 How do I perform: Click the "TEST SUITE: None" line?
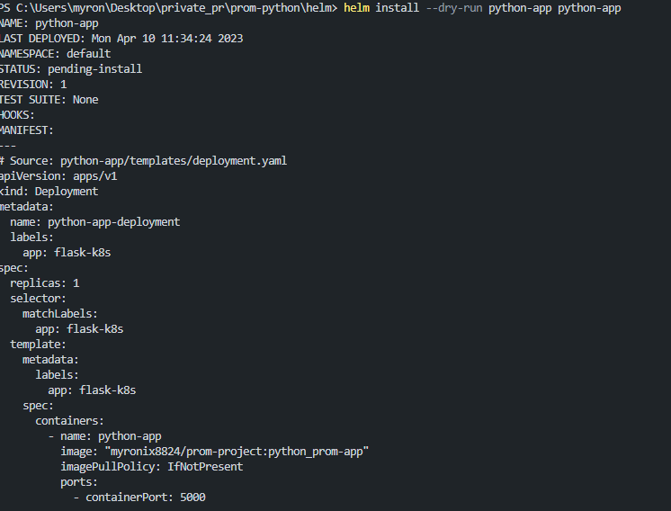(49, 100)
